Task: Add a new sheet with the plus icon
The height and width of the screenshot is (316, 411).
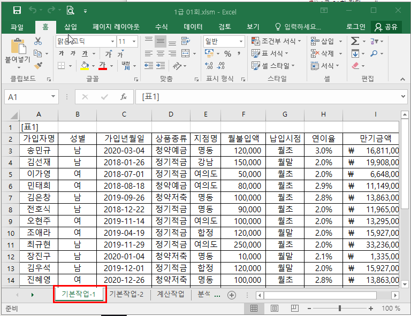Action: coord(232,295)
